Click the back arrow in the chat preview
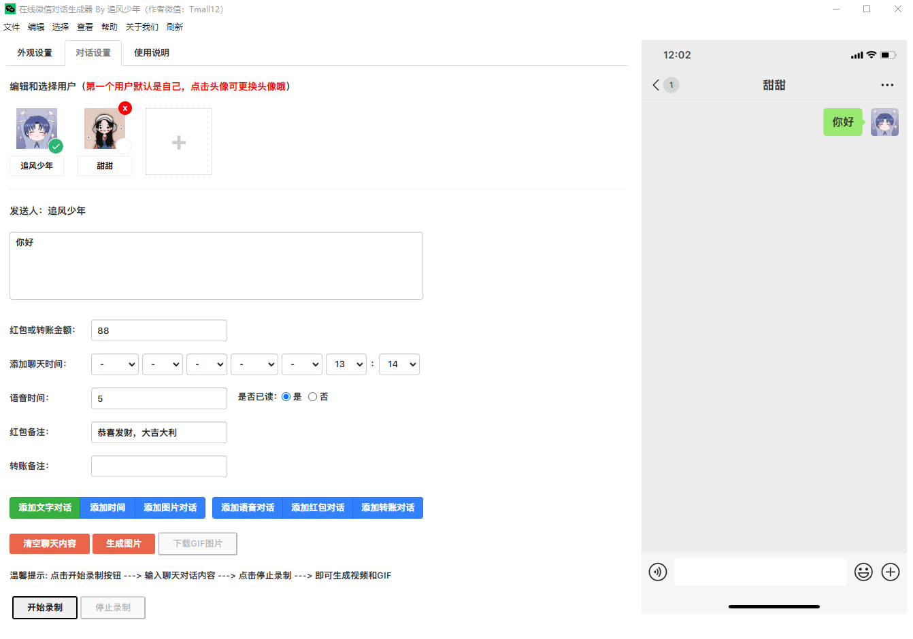 coord(655,85)
